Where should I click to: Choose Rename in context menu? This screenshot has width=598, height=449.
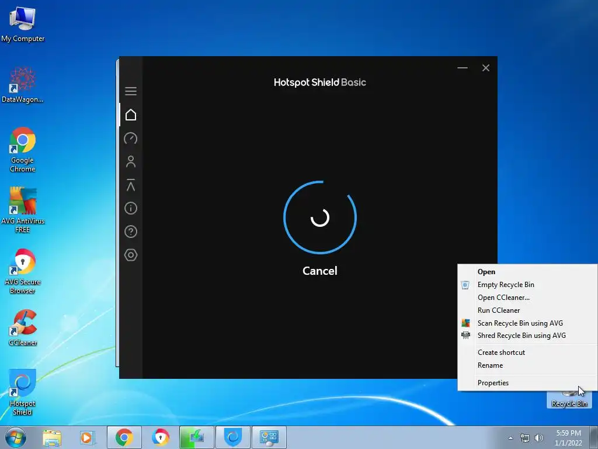coord(527,365)
